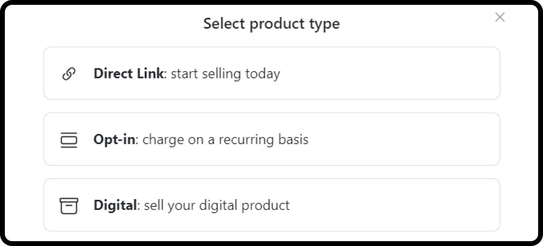Click the stacked card Opt-in icon

(69, 140)
